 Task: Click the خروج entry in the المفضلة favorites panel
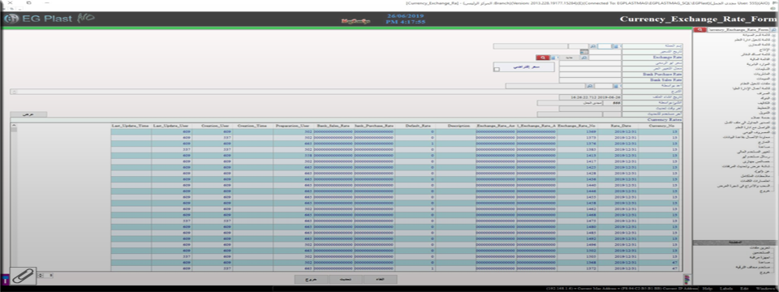click(765, 273)
